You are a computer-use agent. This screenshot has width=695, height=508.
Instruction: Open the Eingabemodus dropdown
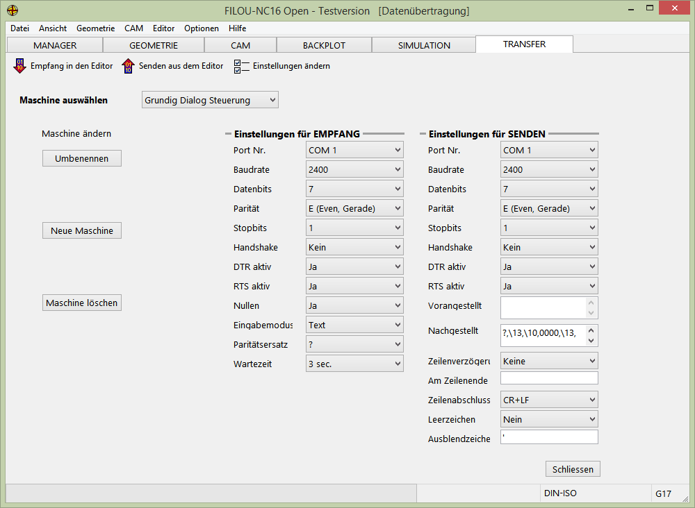[354, 325]
